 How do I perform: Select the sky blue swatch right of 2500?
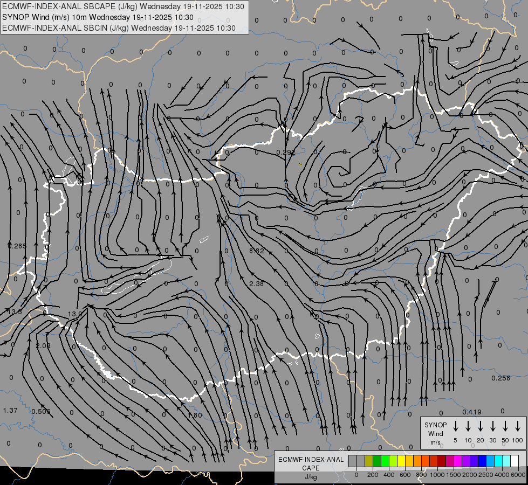(x=490, y=461)
